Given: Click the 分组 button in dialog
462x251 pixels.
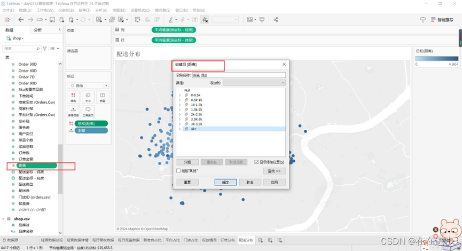Looking at the screenshot, I should pyautogui.click(x=187, y=162).
